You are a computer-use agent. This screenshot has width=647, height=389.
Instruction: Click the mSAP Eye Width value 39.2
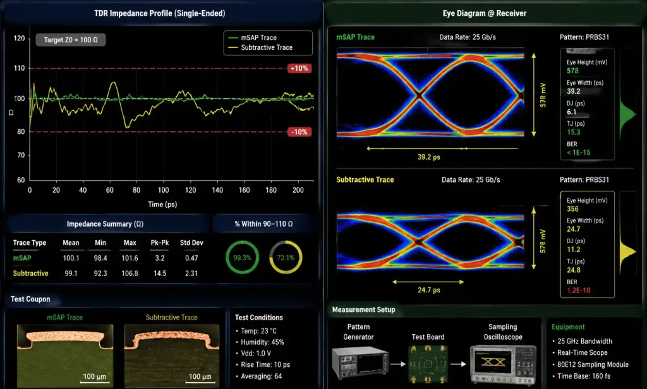pyautogui.click(x=573, y=92)
